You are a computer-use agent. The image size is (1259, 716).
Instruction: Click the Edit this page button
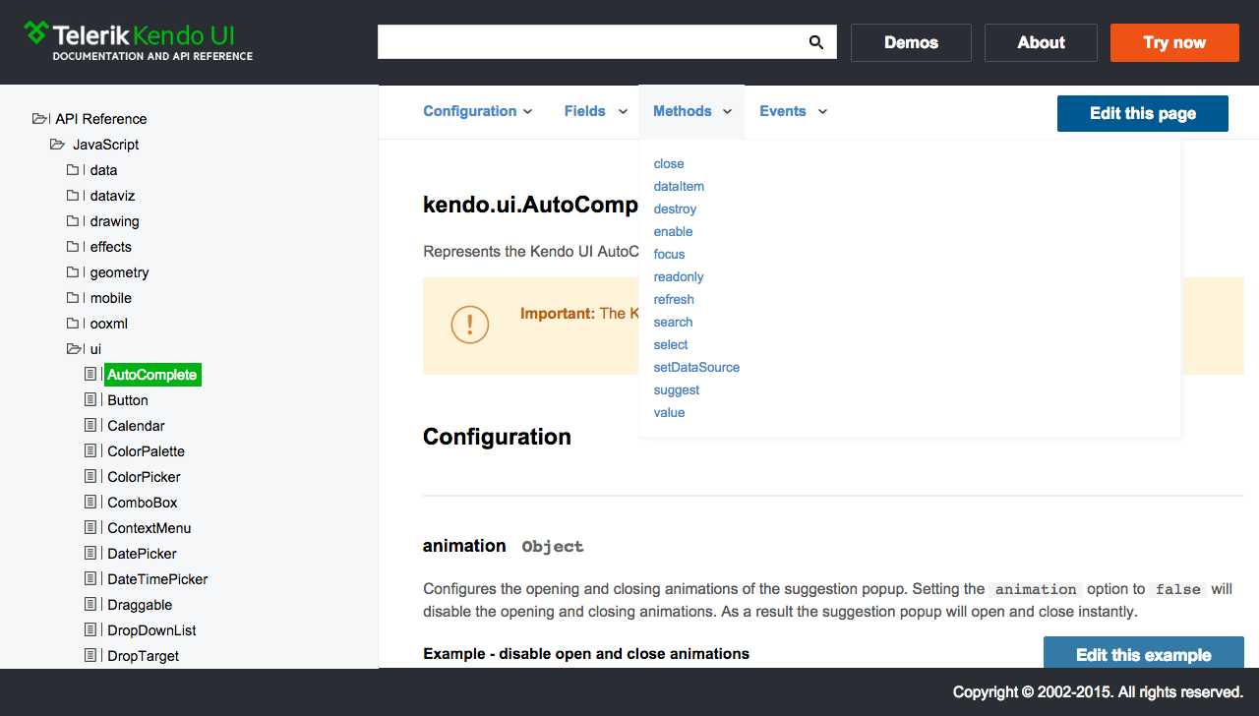(1143, 113)
